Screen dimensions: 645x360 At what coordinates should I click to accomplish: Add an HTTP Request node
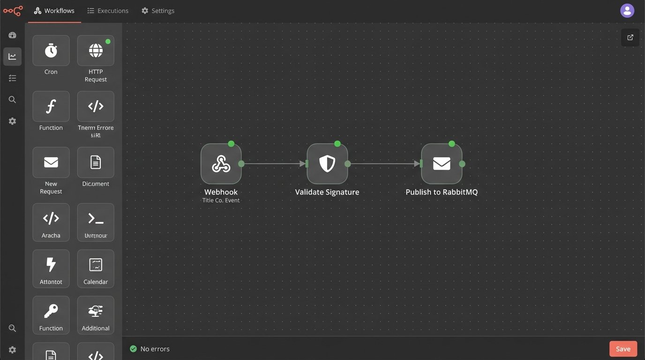click(95, 50)
